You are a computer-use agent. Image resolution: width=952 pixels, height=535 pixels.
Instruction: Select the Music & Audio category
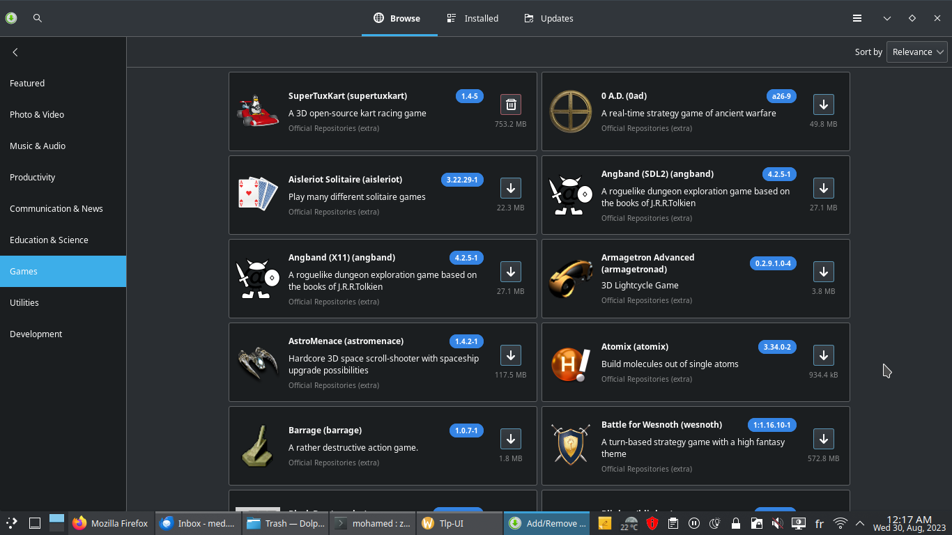63,146
